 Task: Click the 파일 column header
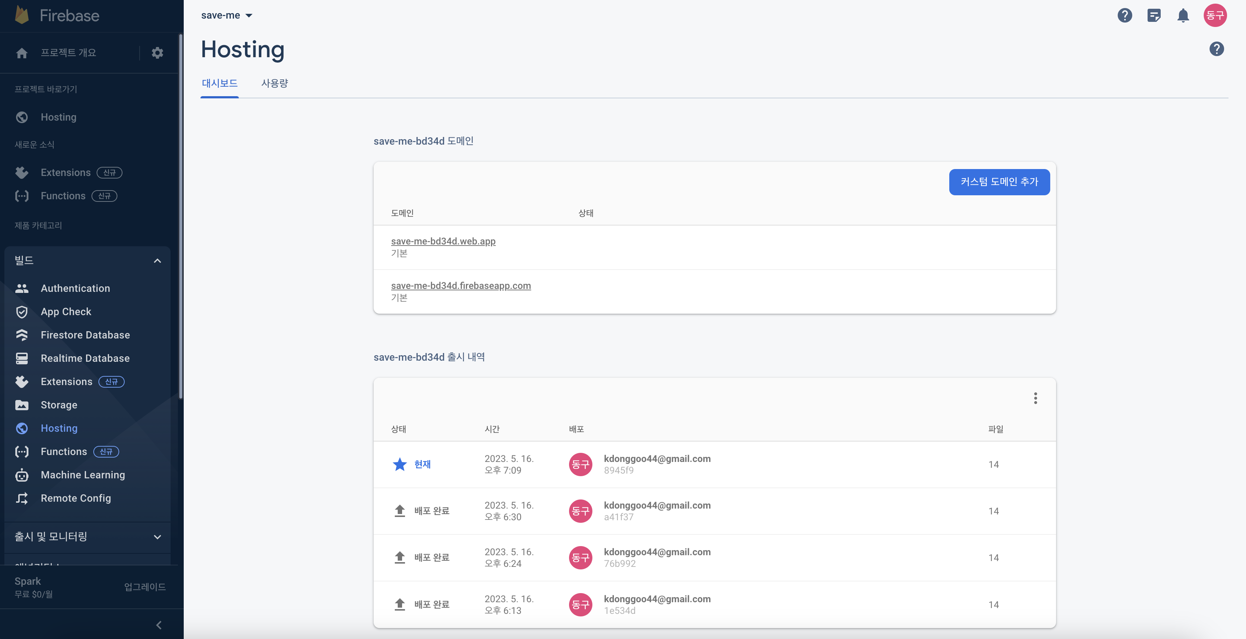[x=996, y=429]
